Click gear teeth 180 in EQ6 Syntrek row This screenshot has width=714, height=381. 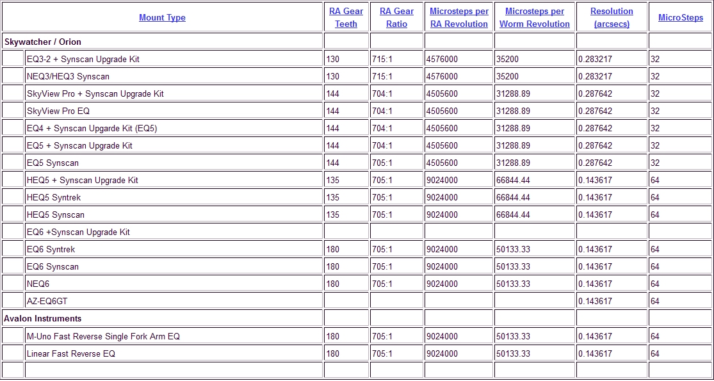pos(333,250)
